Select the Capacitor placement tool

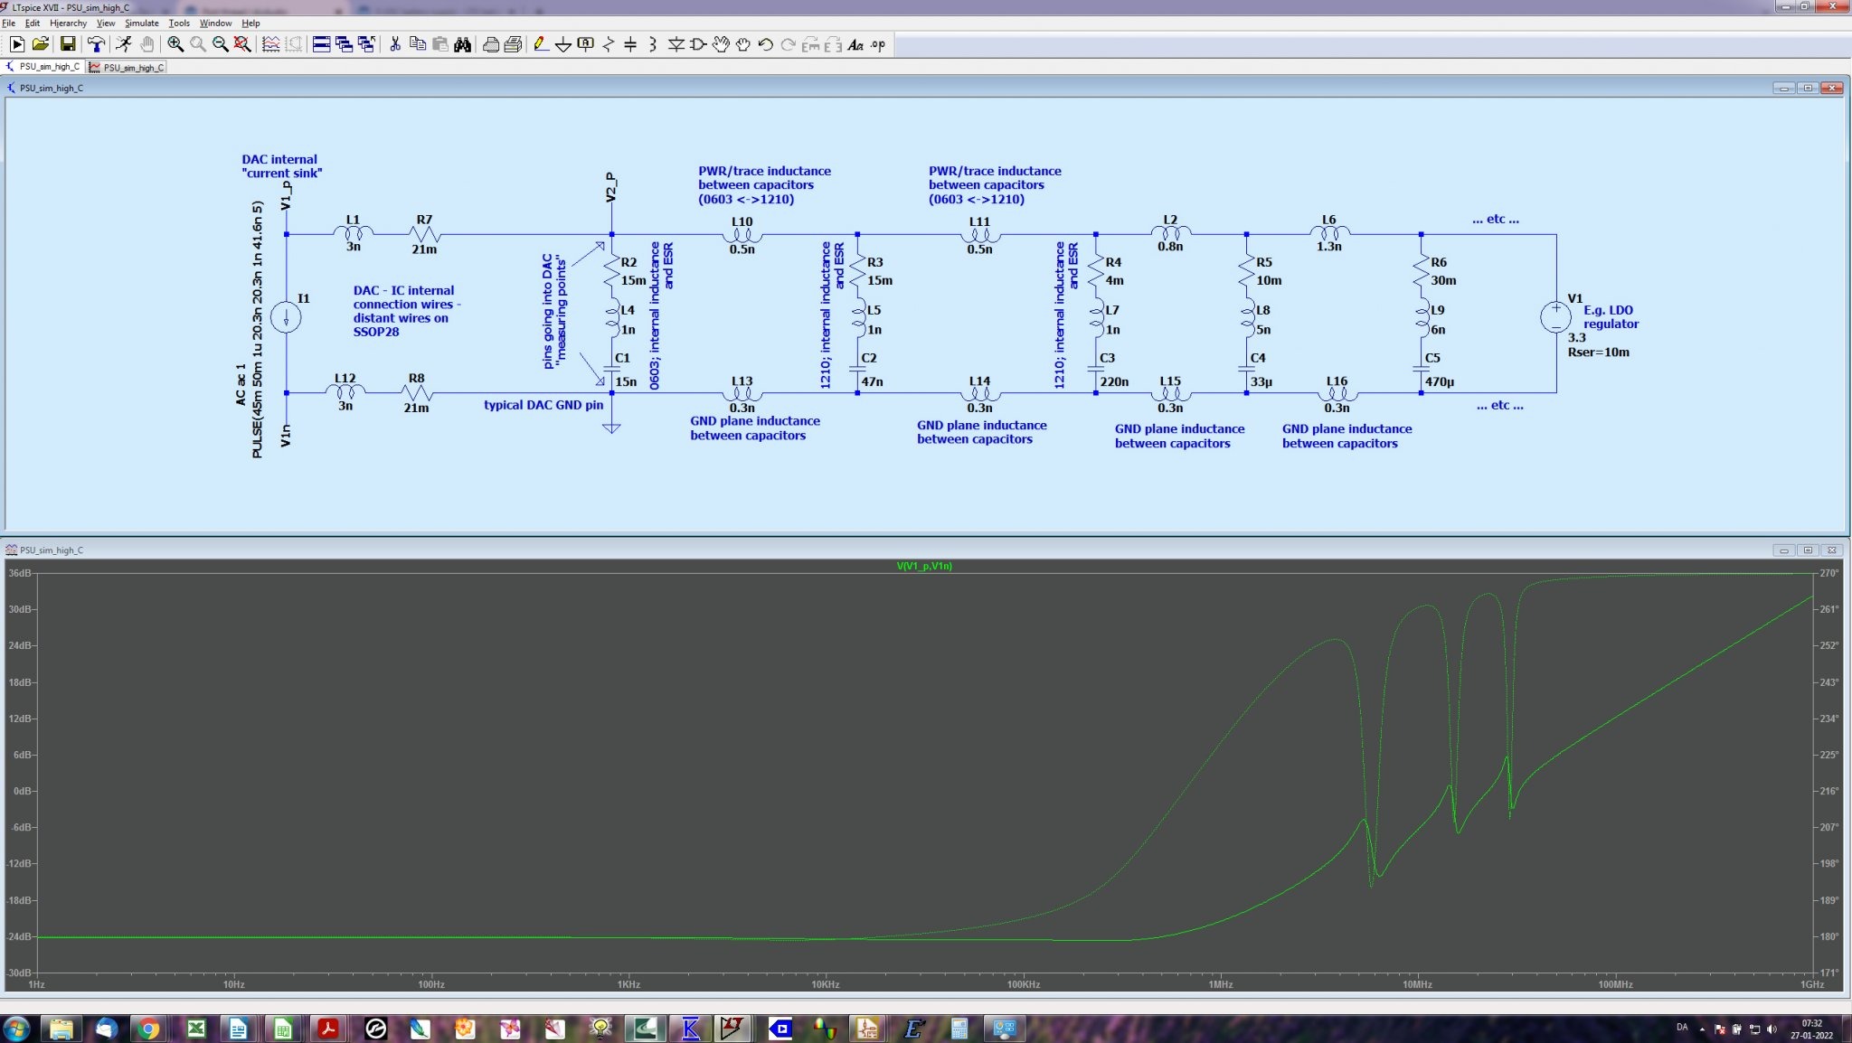pos(630,44)
